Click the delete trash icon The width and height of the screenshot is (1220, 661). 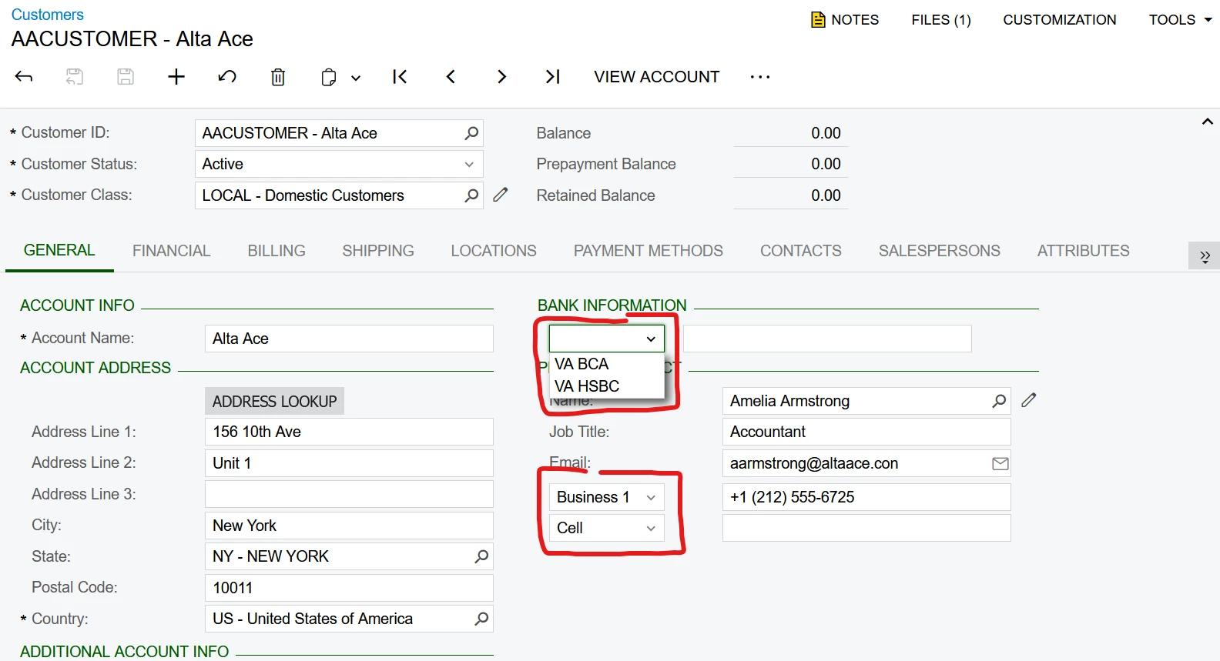(x=278, y=77)
